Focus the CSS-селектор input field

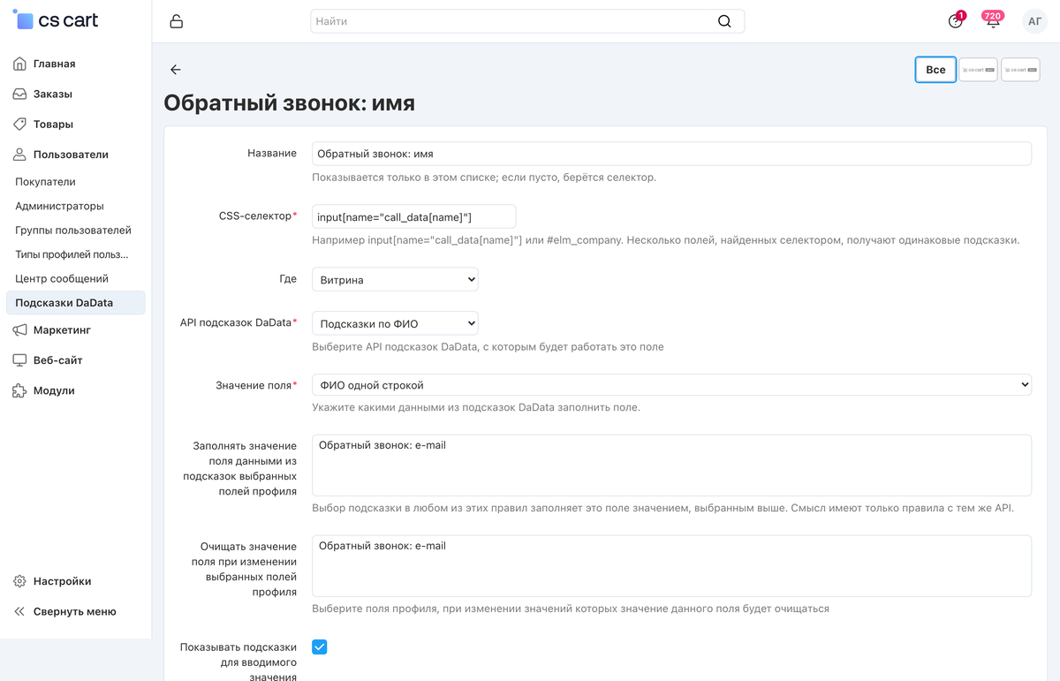pyautogui.click(x=413, y=216)
